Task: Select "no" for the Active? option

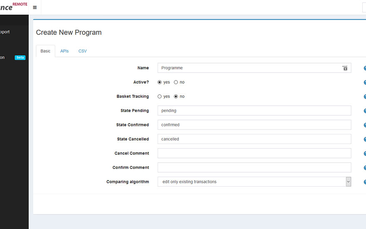Action: [x=176, y=82]
